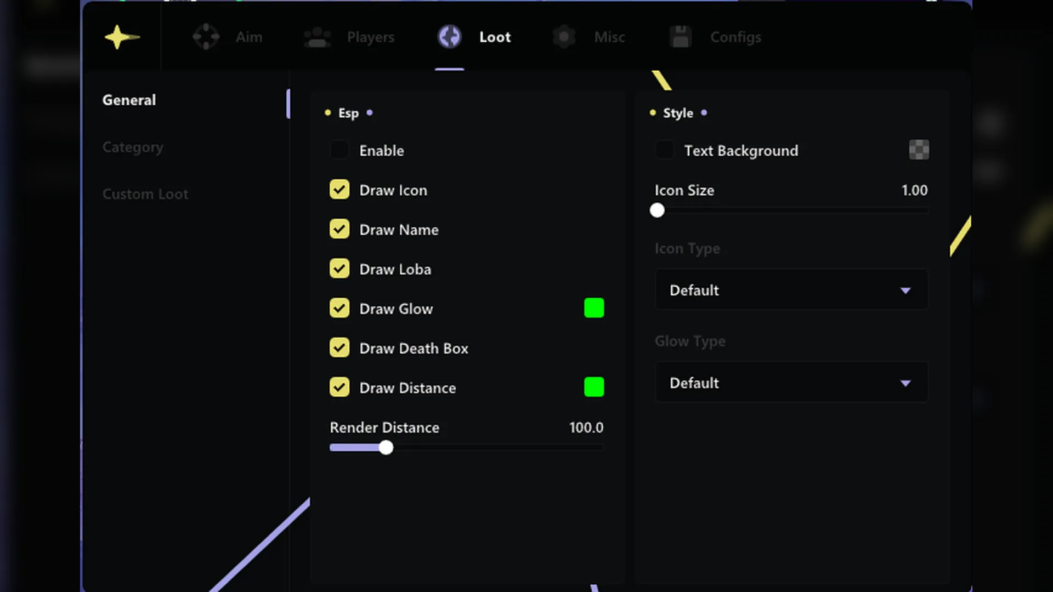The width and height of the screenshot is (1053, 592).
Task: Toggle the Draw Loba checkbox
Action: 339,269
